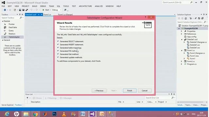The height and width of the screenshot is (117, 209).
Task: Toggle auto-hide pin on Toolbox panel
Action: pyautogui.click(x=20, y=14)
